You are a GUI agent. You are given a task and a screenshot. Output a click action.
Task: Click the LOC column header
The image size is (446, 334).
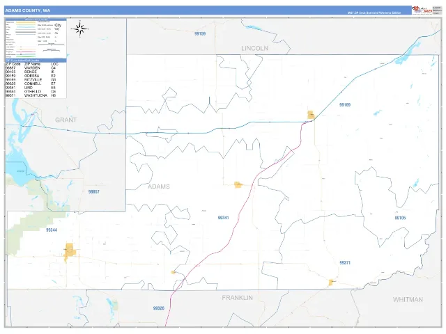tap(54, 64)
